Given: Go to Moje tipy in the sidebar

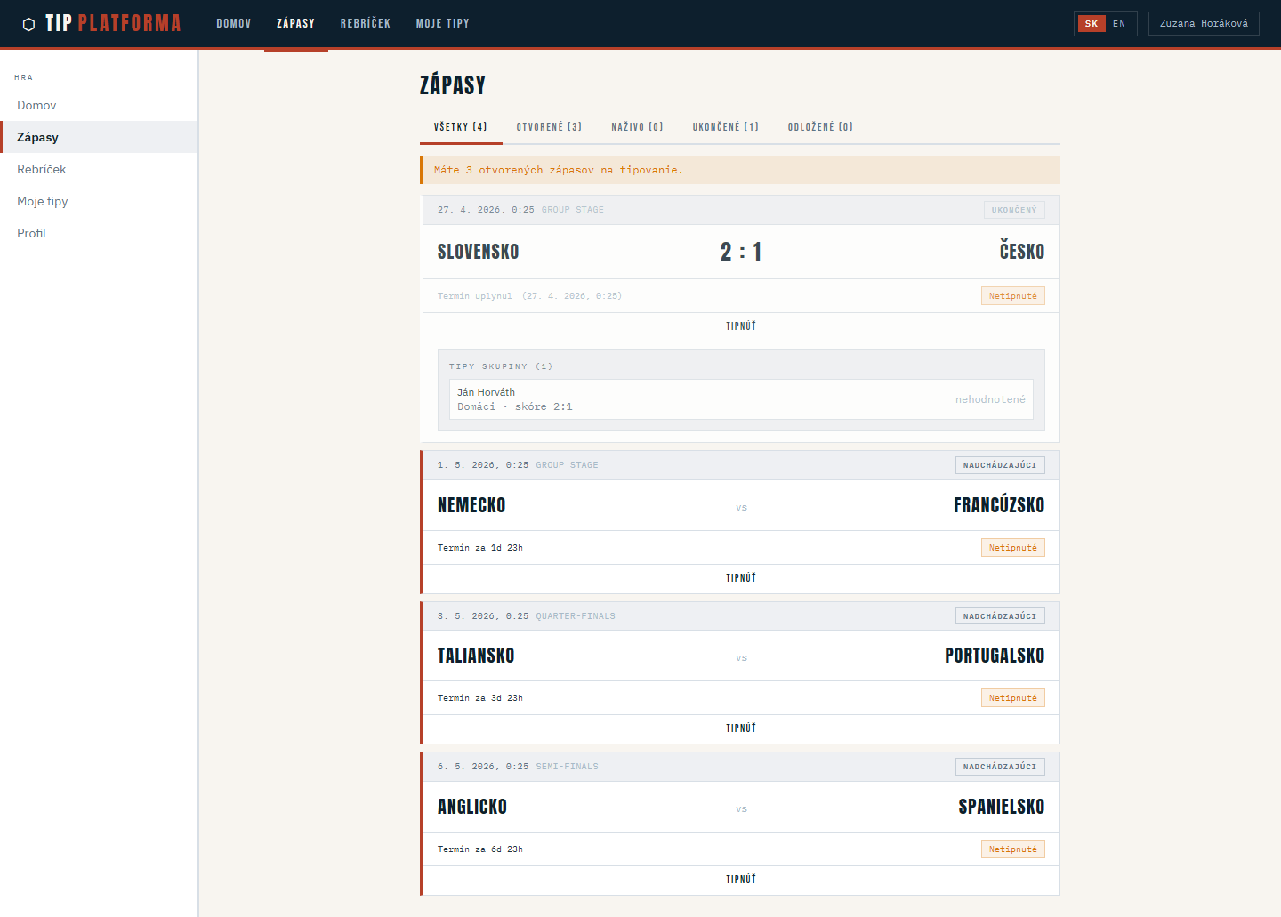Looking at the screenshot, I should tap(42, 201).
